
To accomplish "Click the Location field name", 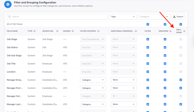I will 11,72.
